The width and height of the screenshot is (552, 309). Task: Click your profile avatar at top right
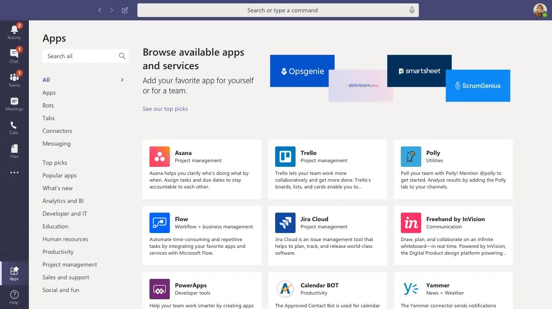click(x=539, y=10)
